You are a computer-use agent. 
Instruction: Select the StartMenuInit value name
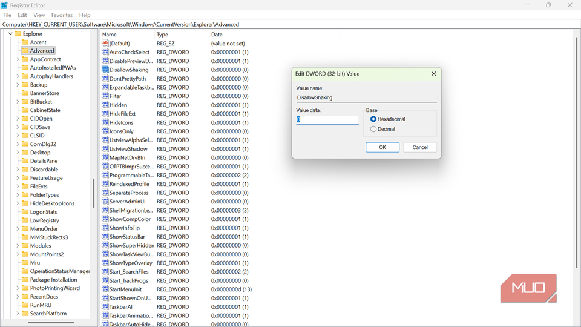pyautogui.click(x=125, y=289)
